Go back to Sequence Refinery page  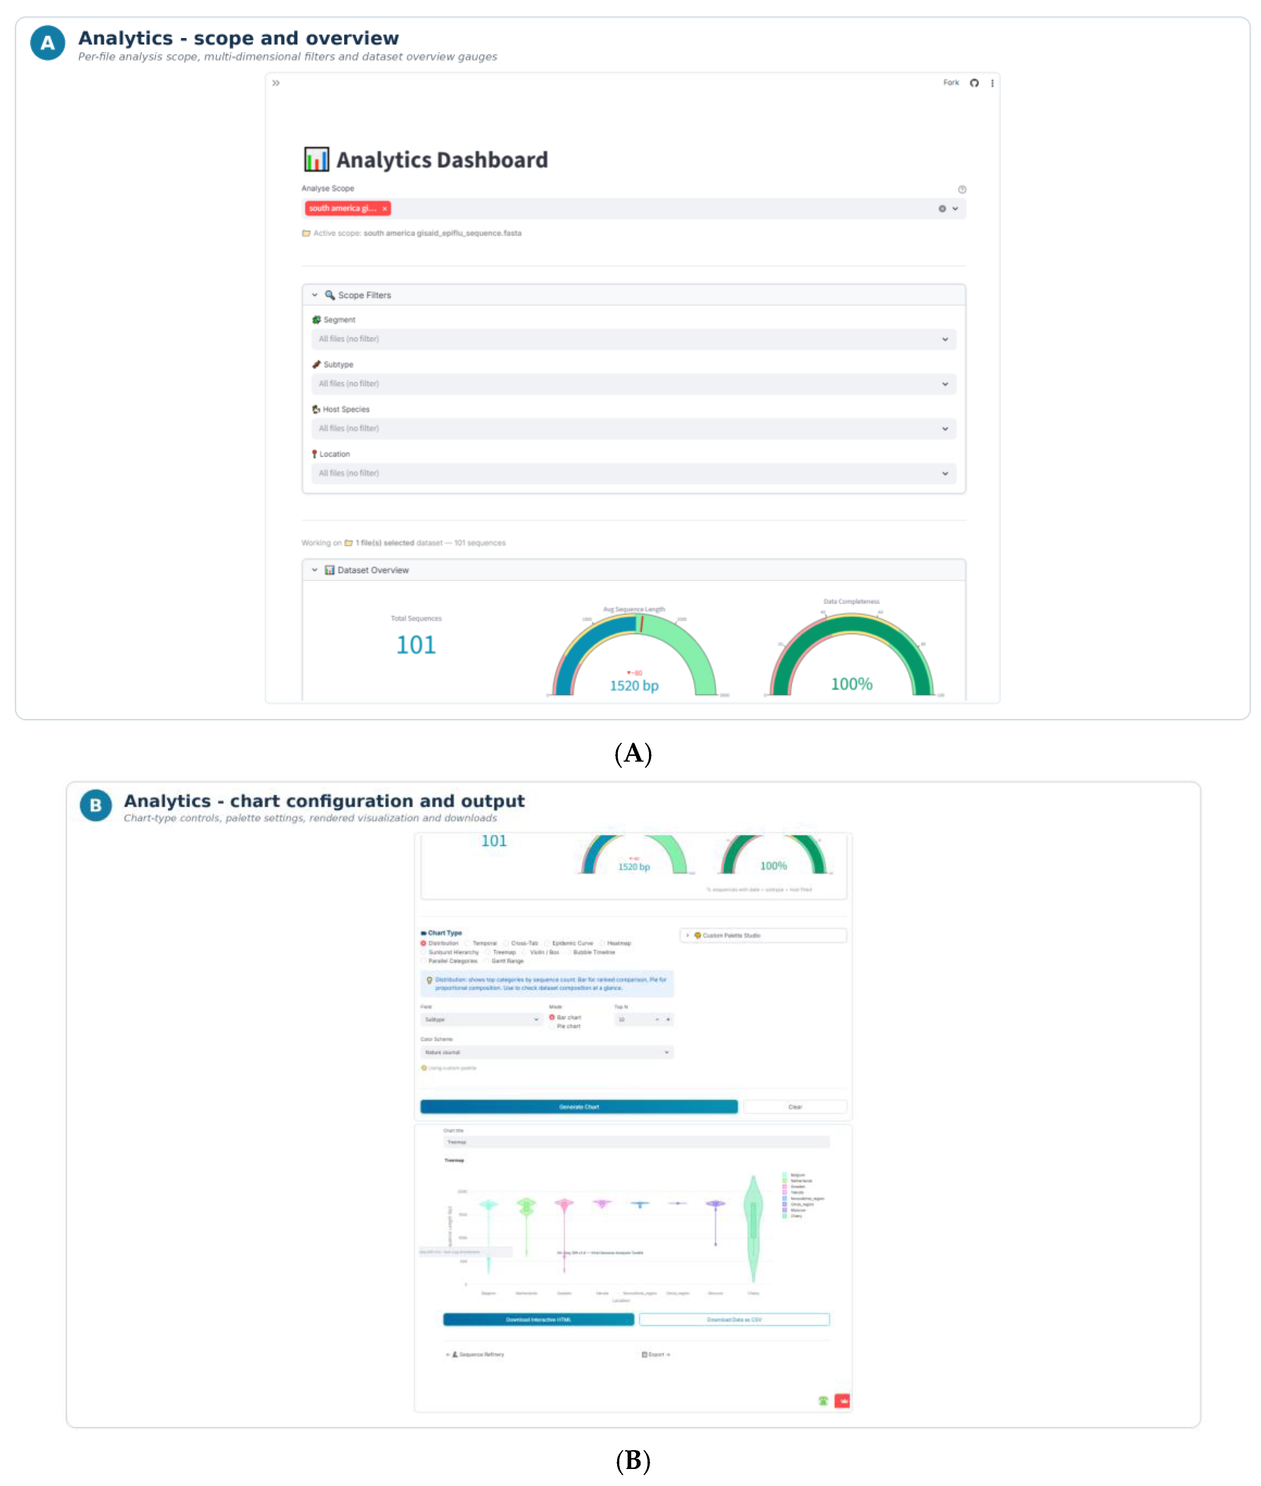476,1355
